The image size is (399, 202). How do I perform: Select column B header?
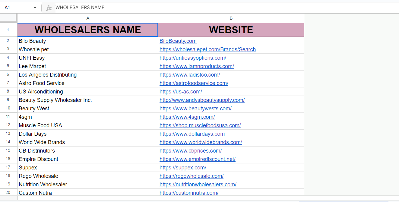point(231,18)
